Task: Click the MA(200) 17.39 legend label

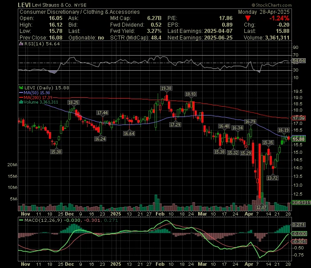Action: tap(38, 97)
